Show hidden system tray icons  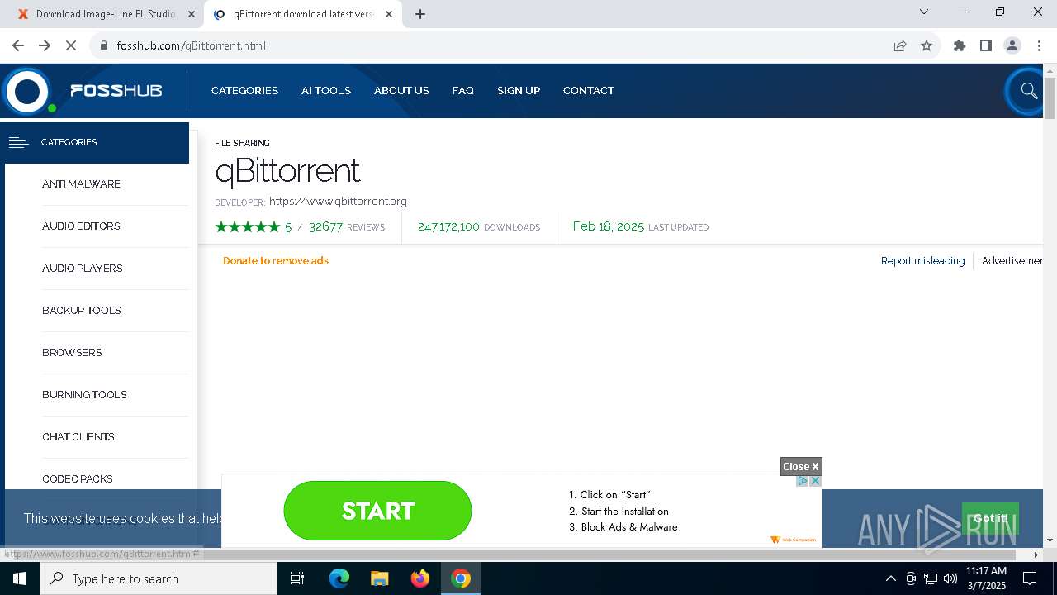(x=890, y=578)
